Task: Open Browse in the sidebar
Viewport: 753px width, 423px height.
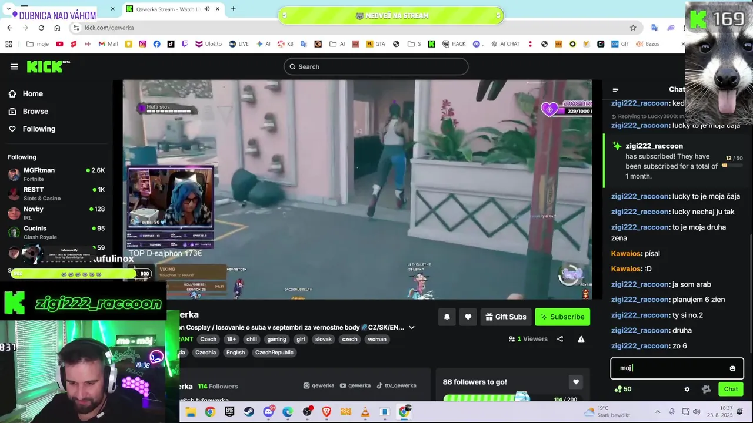Action: click(35, 111)
